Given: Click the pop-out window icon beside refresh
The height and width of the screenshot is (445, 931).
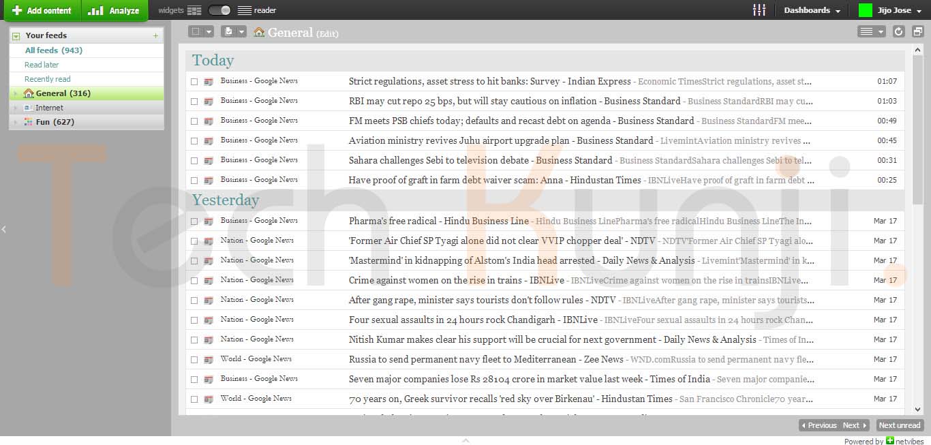Looking at the screenshot, I should [x=917, y=31].
